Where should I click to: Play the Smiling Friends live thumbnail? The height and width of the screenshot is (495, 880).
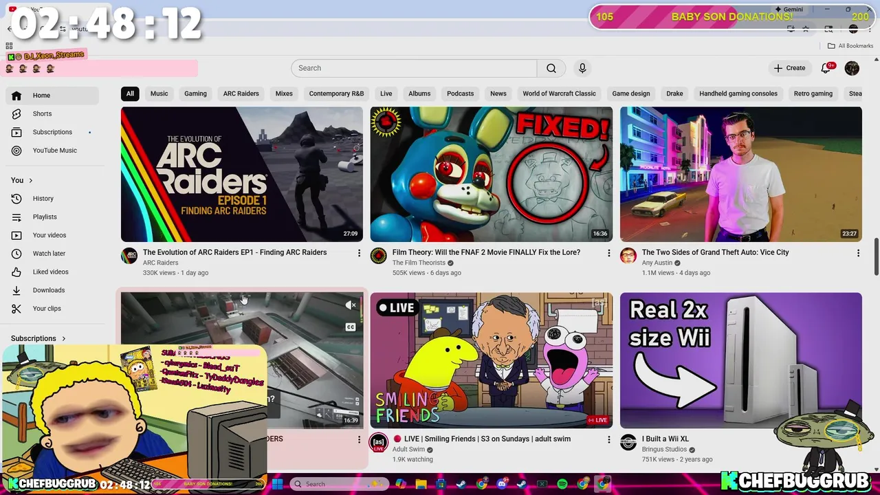tap(492, 360)
